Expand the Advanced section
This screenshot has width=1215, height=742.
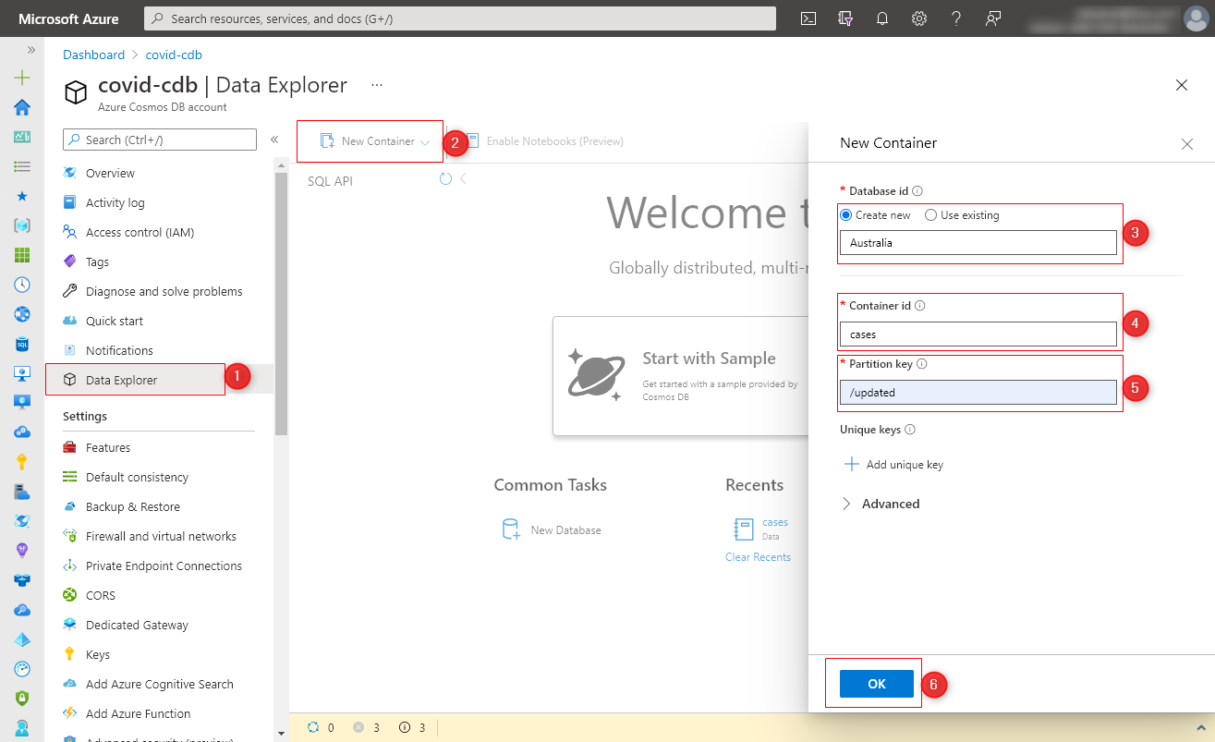pyautogui.click(x=881, y=504)
